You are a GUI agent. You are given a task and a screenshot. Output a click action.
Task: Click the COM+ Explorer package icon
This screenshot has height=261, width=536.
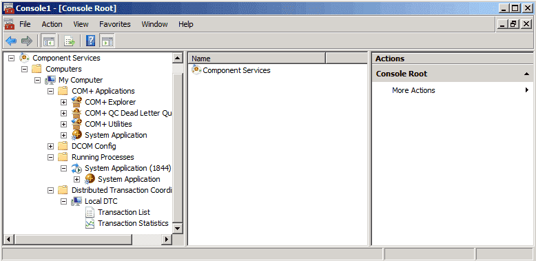click(76, 102)
